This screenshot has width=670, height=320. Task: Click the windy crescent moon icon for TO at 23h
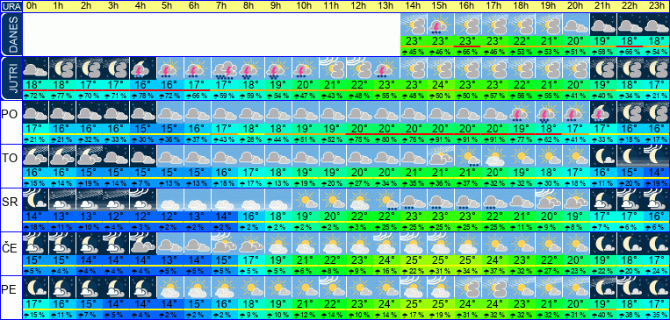coord(656,156)
